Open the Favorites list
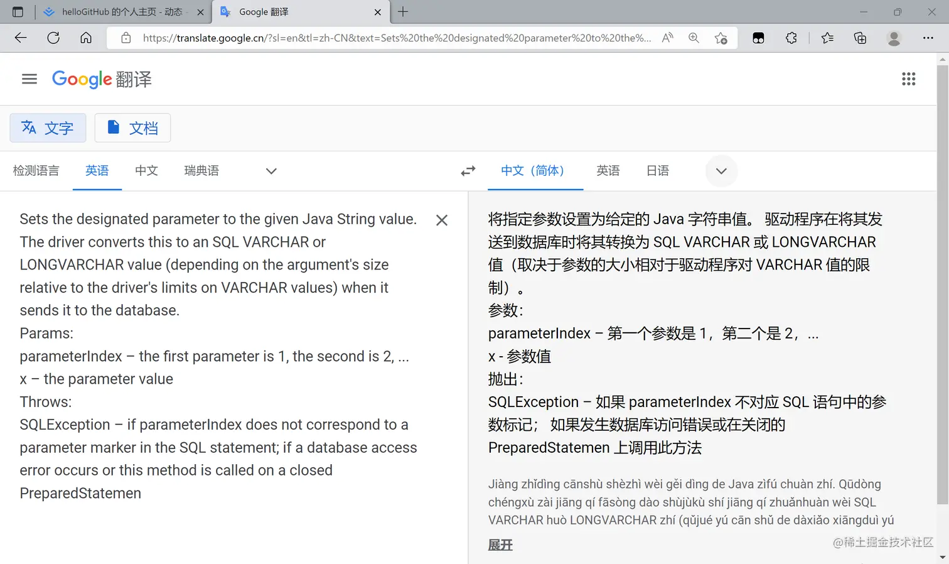949x564 pixels. [x=827, y=38]
